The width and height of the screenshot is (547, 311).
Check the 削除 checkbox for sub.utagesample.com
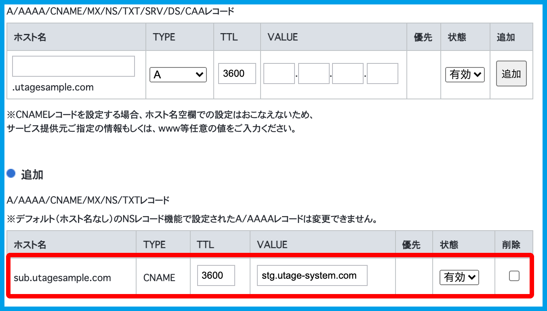[514, 276]
